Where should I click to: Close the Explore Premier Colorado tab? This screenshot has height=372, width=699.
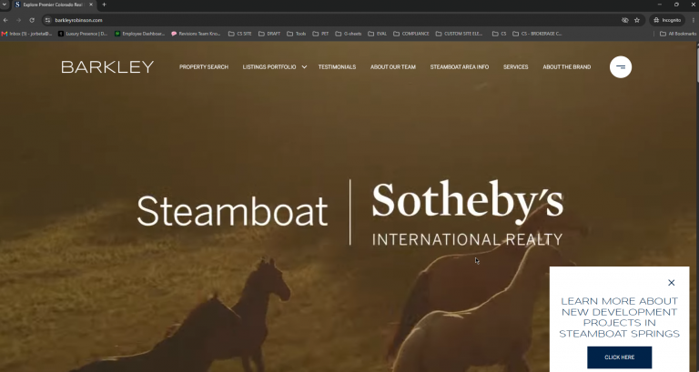pos(91,5)
